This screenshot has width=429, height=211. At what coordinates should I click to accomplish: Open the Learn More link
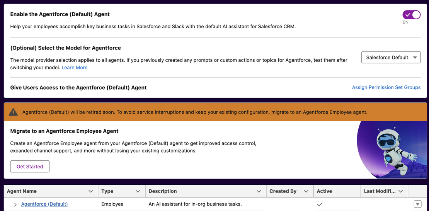pyautogui.click(x=75, y=68)
